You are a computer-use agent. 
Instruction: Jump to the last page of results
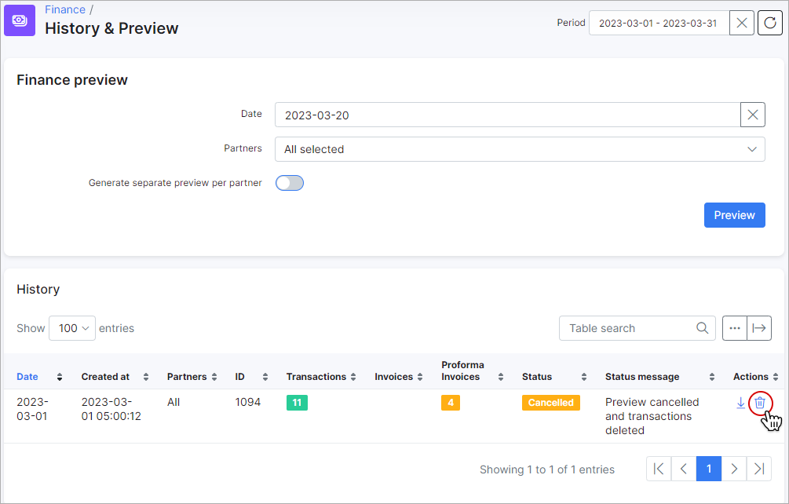point(758,469)
